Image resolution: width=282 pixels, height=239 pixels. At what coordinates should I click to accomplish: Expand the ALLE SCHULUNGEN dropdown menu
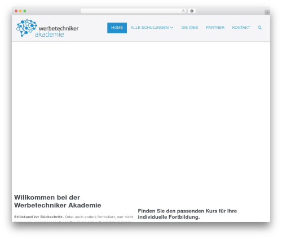click(x=152, y=28)
